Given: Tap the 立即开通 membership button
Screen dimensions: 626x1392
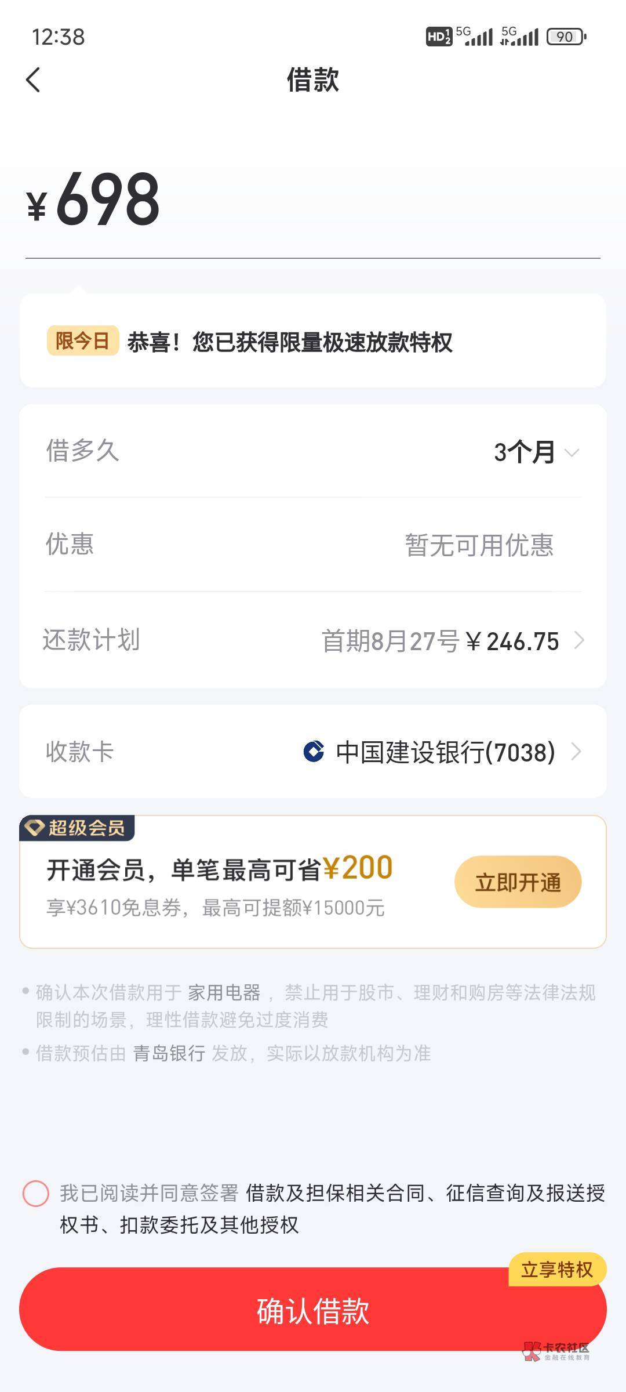Looking at the screenshot, I should 518,882.
